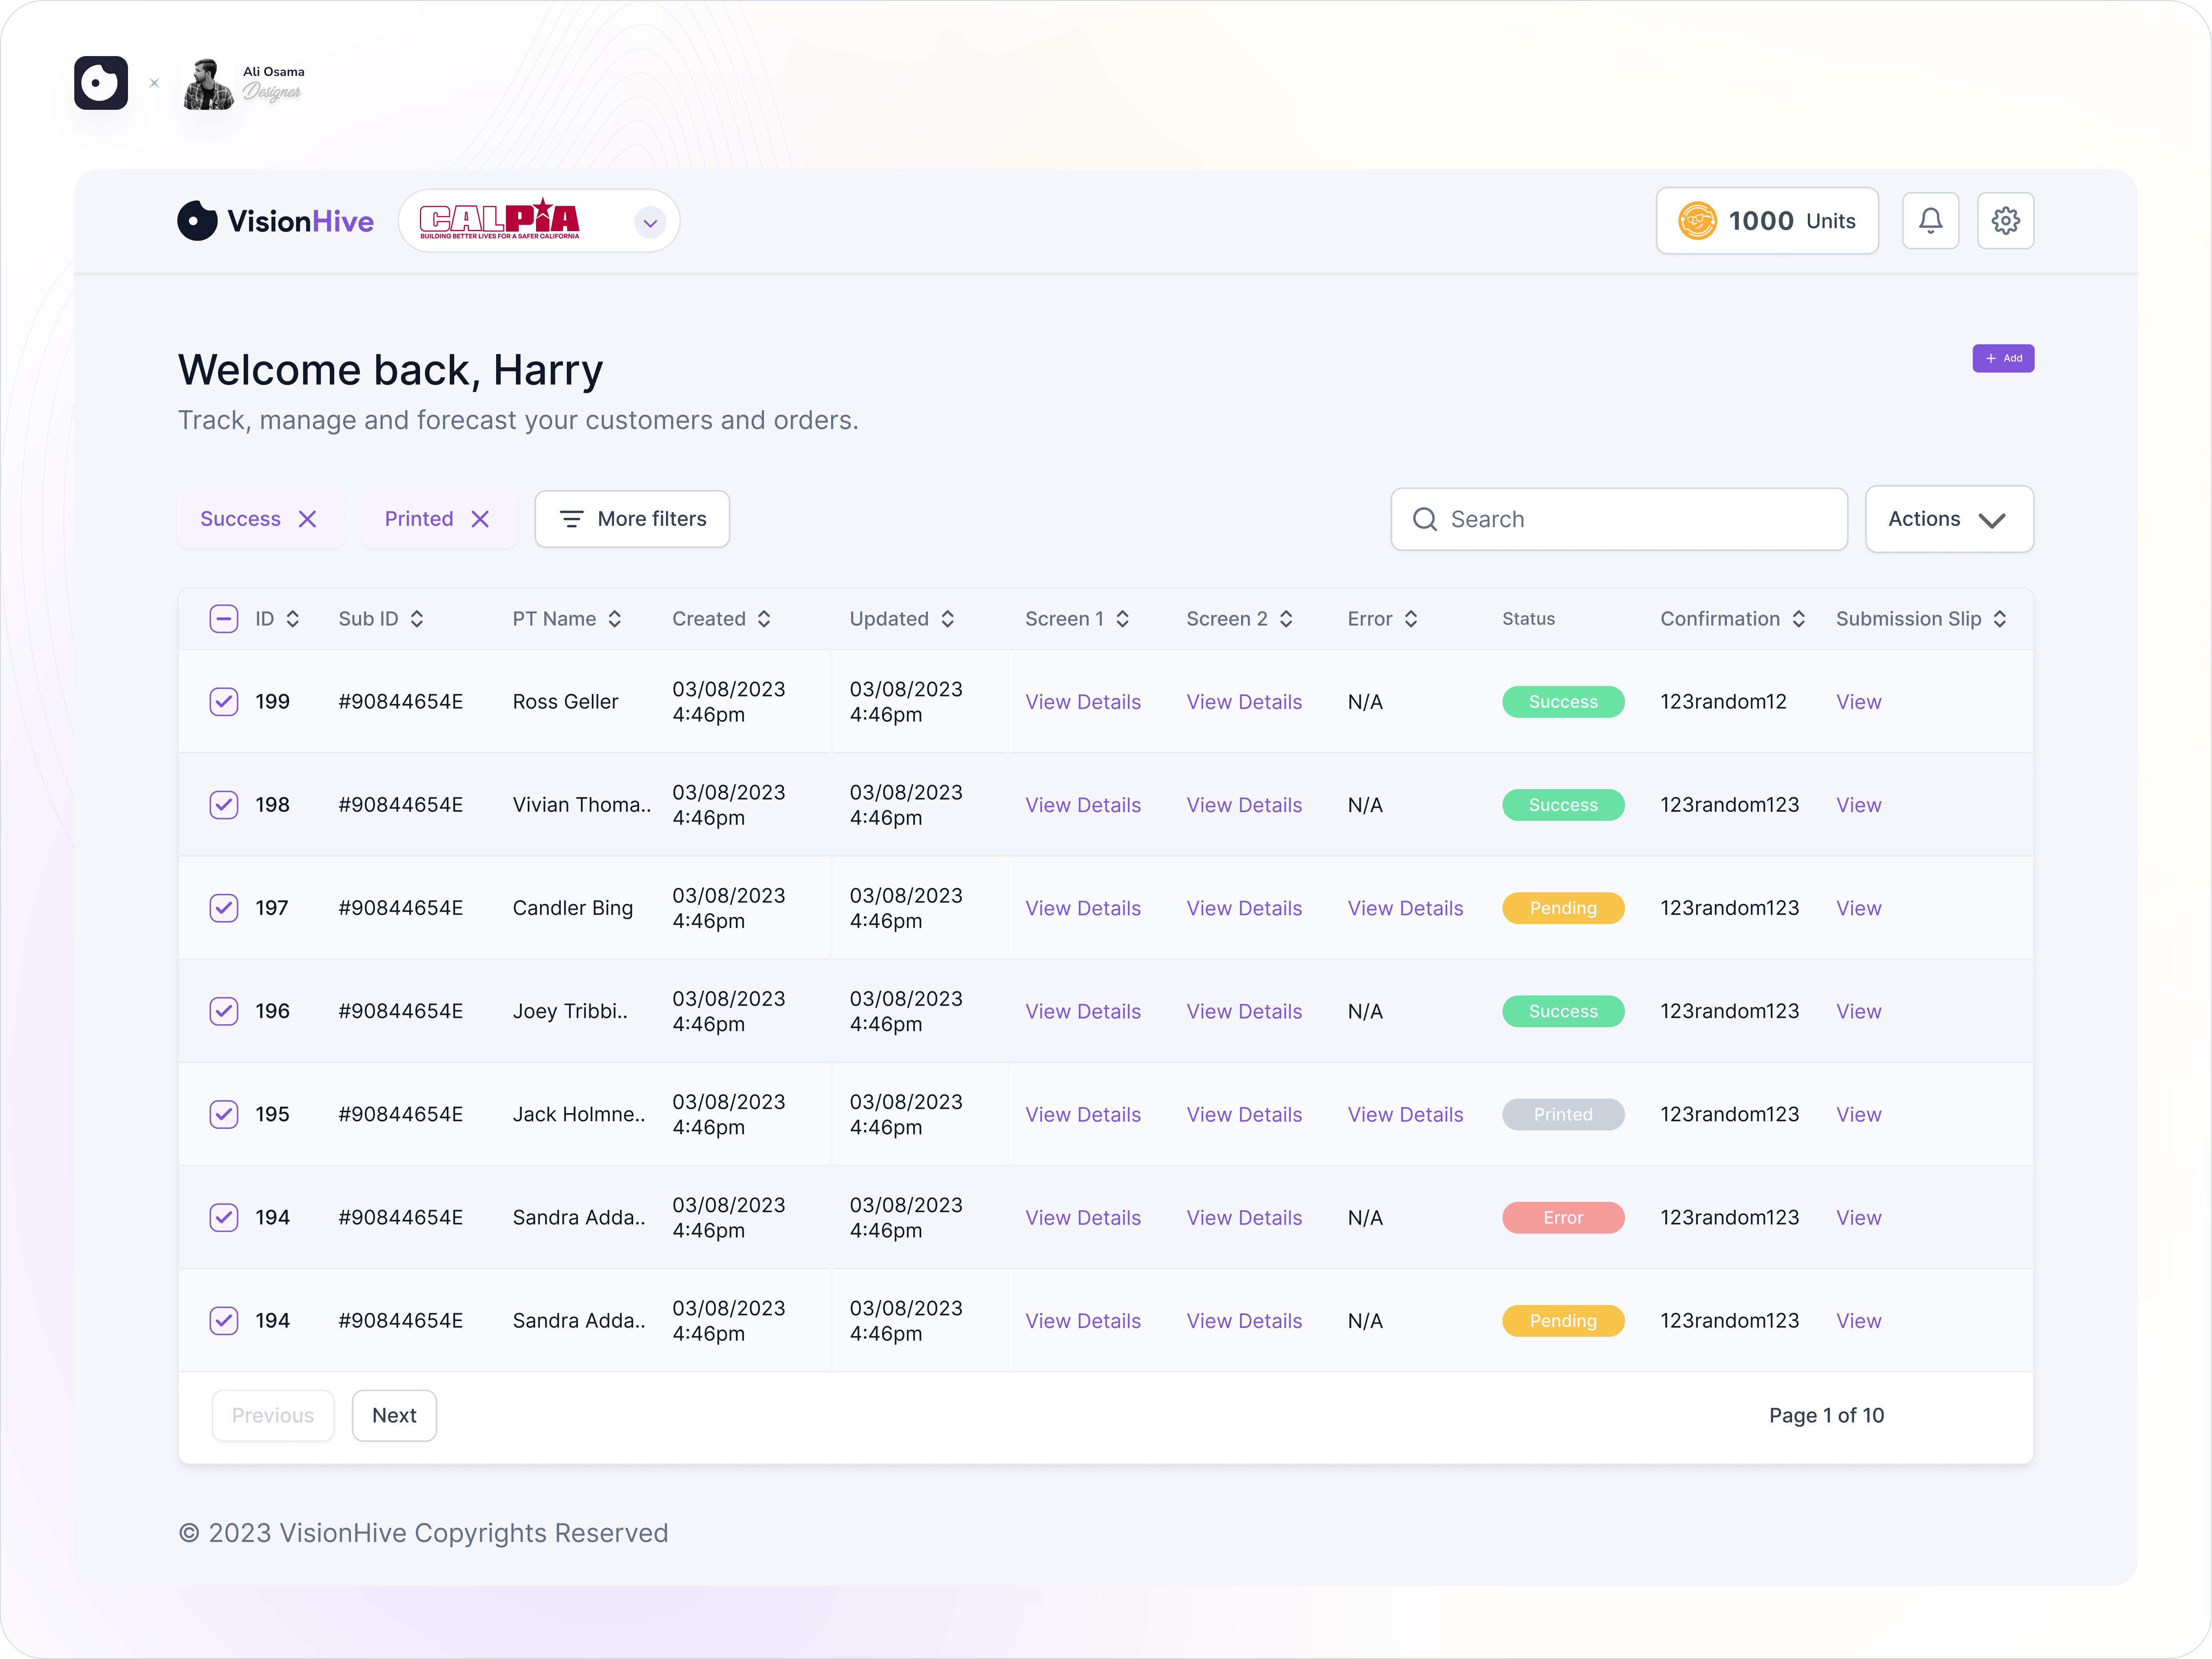Click the Welcome back, Harry heading
Image resolution: width=2212 pixels, height=1659 pixels.
click(390, 370)
